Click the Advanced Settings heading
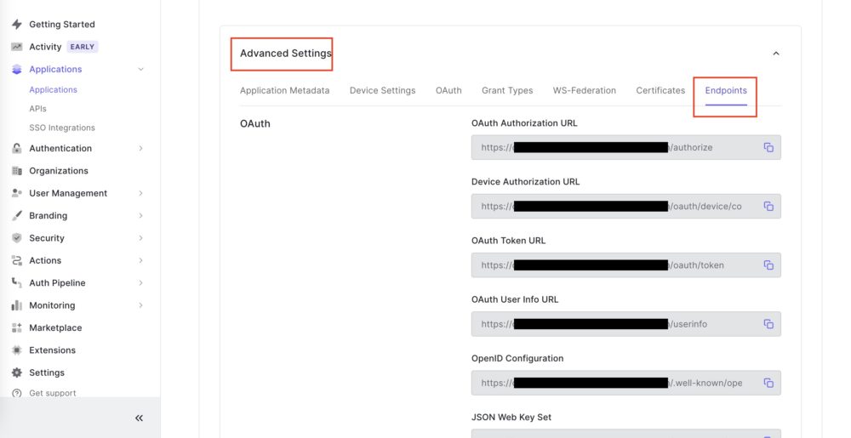This screenshot has height=438, width=851. coord(285,53)
